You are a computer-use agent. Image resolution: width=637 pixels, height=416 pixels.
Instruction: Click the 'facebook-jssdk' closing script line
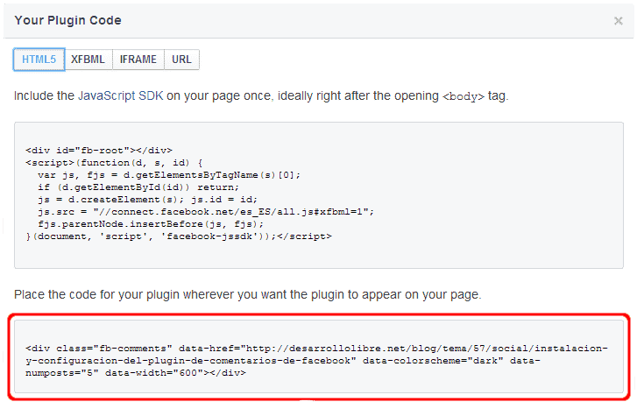179,236
